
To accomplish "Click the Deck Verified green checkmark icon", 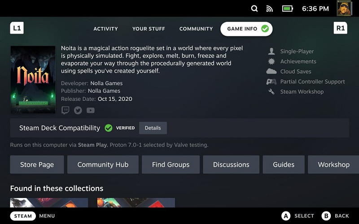I will click(109, 128).
